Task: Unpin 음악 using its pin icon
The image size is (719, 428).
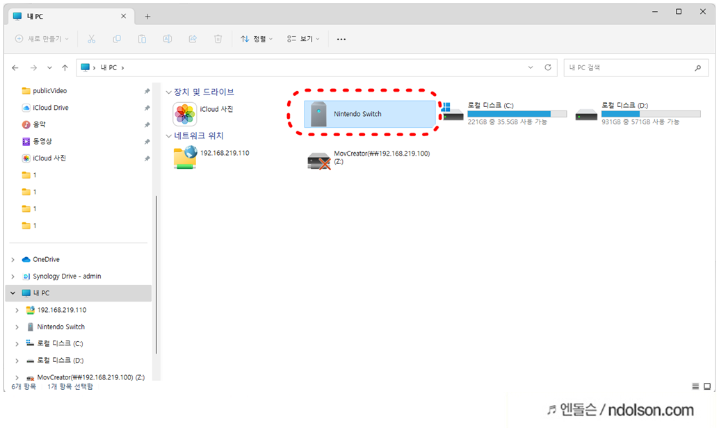Action: pyautogui.click(x=147, y=124)
